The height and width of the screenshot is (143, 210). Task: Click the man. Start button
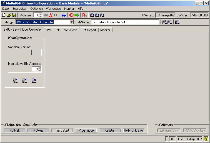[62, 130]
